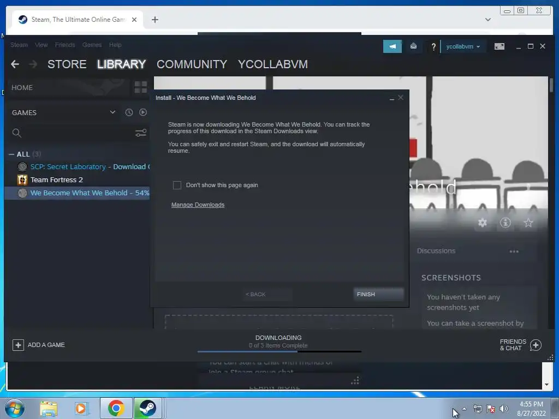
Task: Select We Become What We Behold in list
Action: point(77,193)
